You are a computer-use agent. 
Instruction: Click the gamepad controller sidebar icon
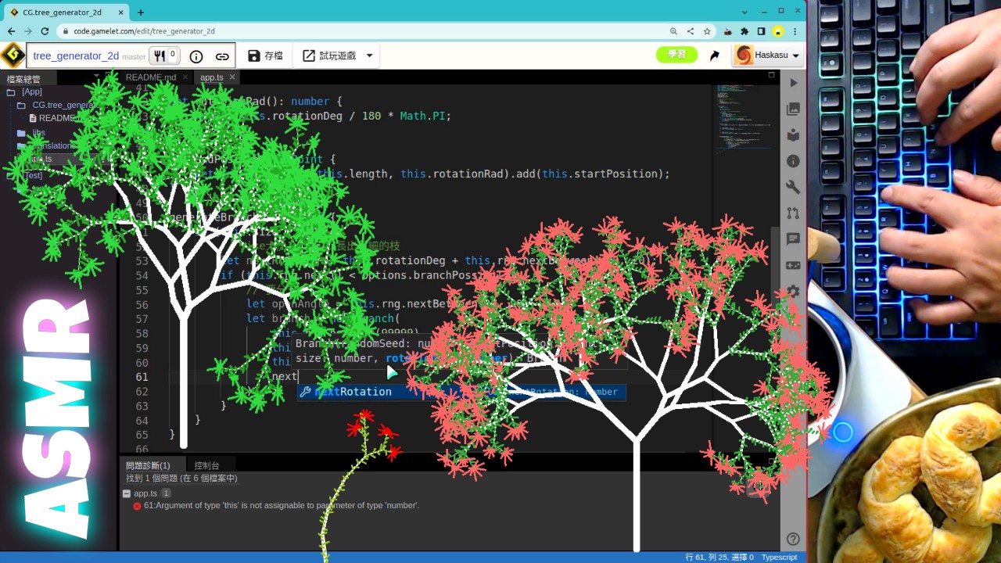coord(793,265)
